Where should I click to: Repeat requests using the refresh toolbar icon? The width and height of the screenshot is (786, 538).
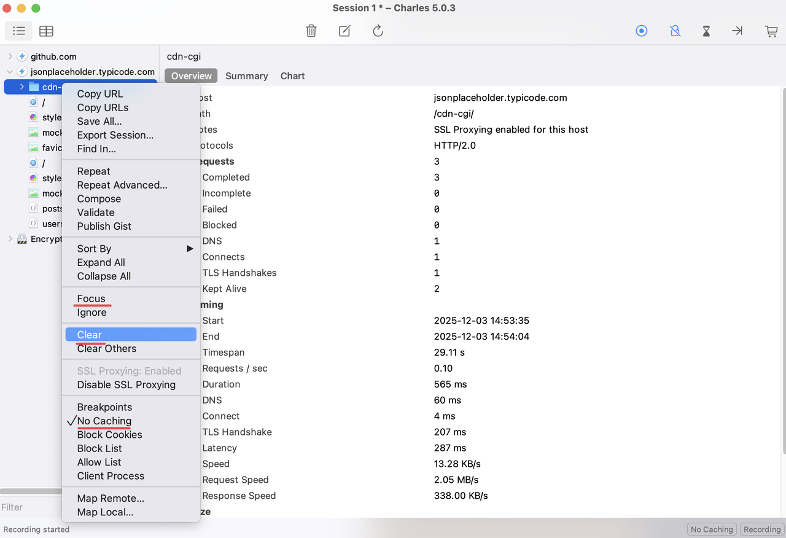378,31
